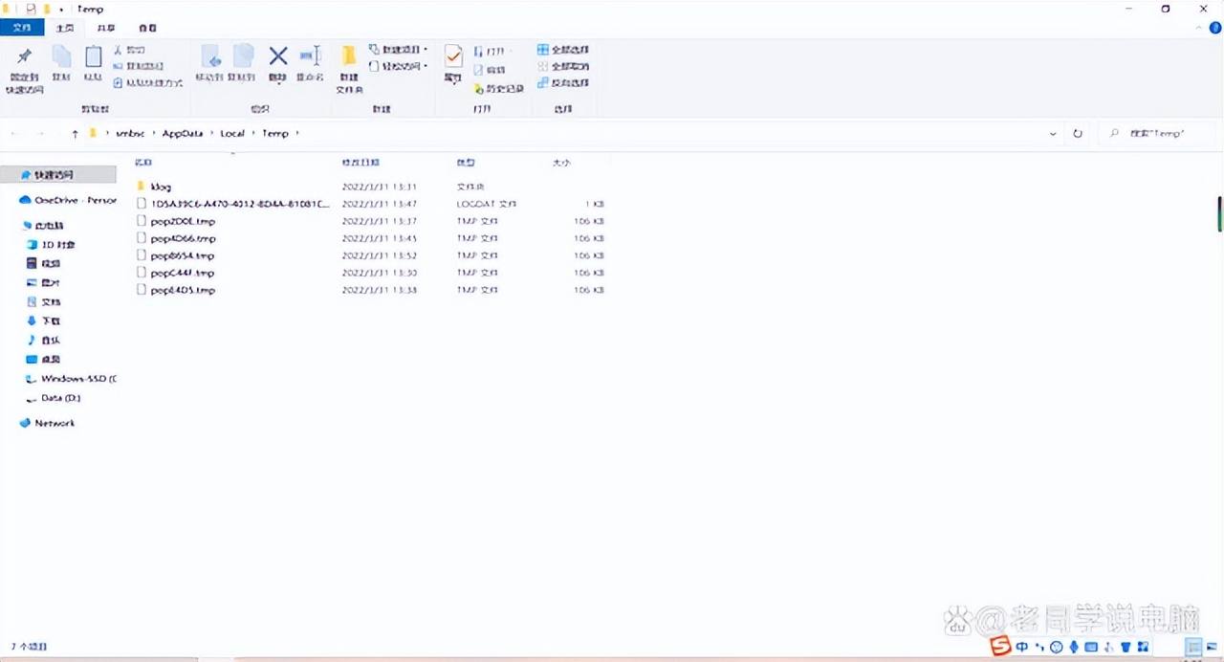Click AppData in the address breadcrumb

click(183, 134)
